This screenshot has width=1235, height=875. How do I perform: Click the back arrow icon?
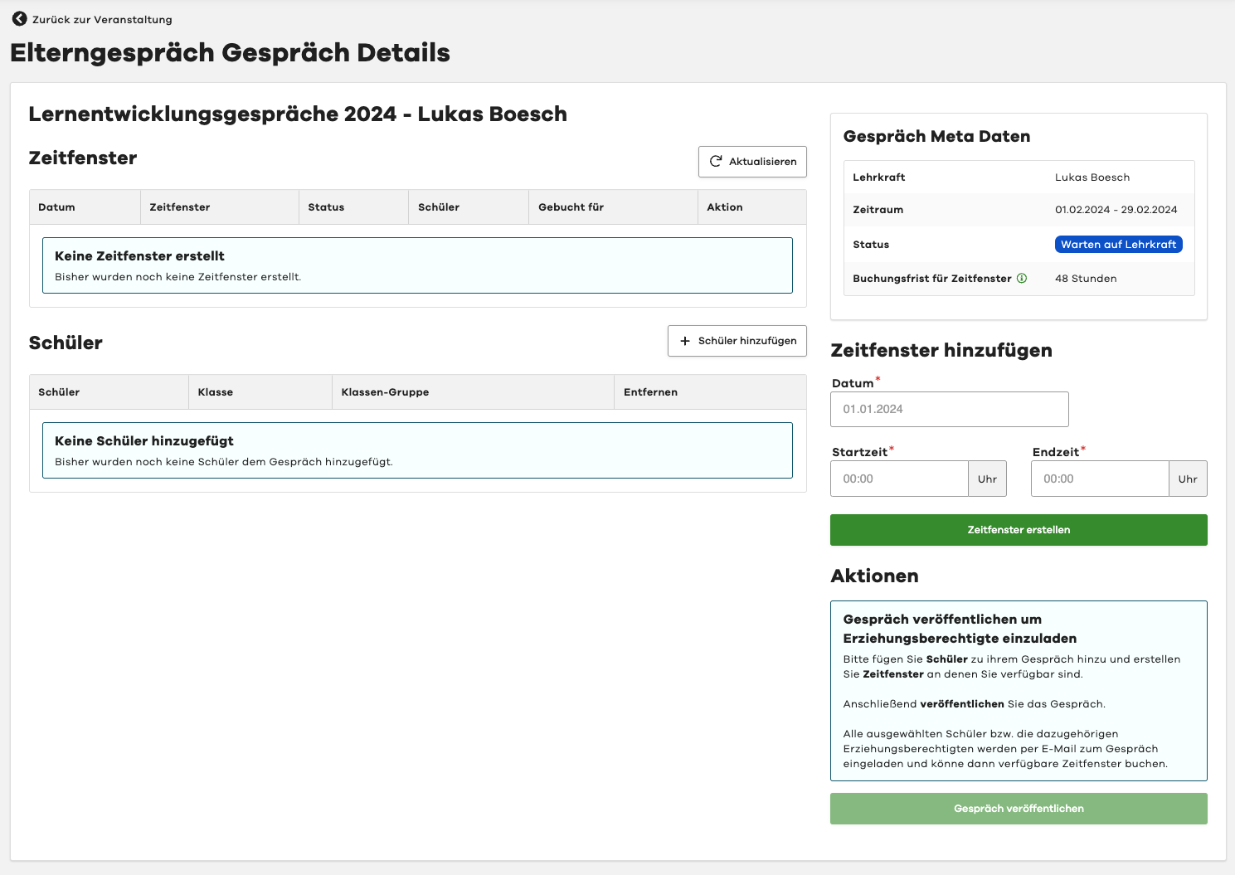19,19
